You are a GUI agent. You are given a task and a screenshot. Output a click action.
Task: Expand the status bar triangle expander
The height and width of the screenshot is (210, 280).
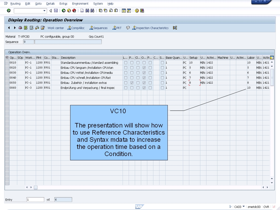[x=230, y=207]
